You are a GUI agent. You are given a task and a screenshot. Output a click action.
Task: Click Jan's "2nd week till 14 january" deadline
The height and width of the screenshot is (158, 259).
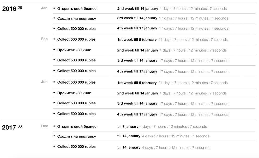coord(137,9)
